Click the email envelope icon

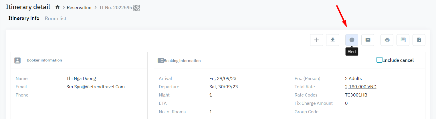point(368,40)
